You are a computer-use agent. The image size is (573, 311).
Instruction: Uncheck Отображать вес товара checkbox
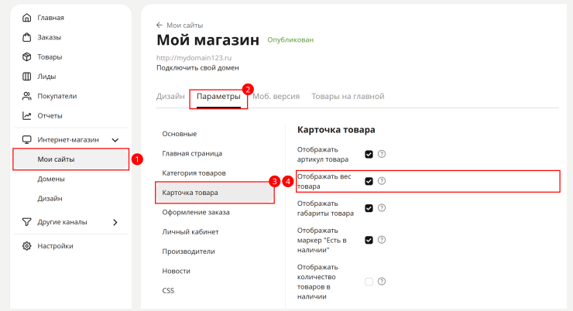coord(369,181)
